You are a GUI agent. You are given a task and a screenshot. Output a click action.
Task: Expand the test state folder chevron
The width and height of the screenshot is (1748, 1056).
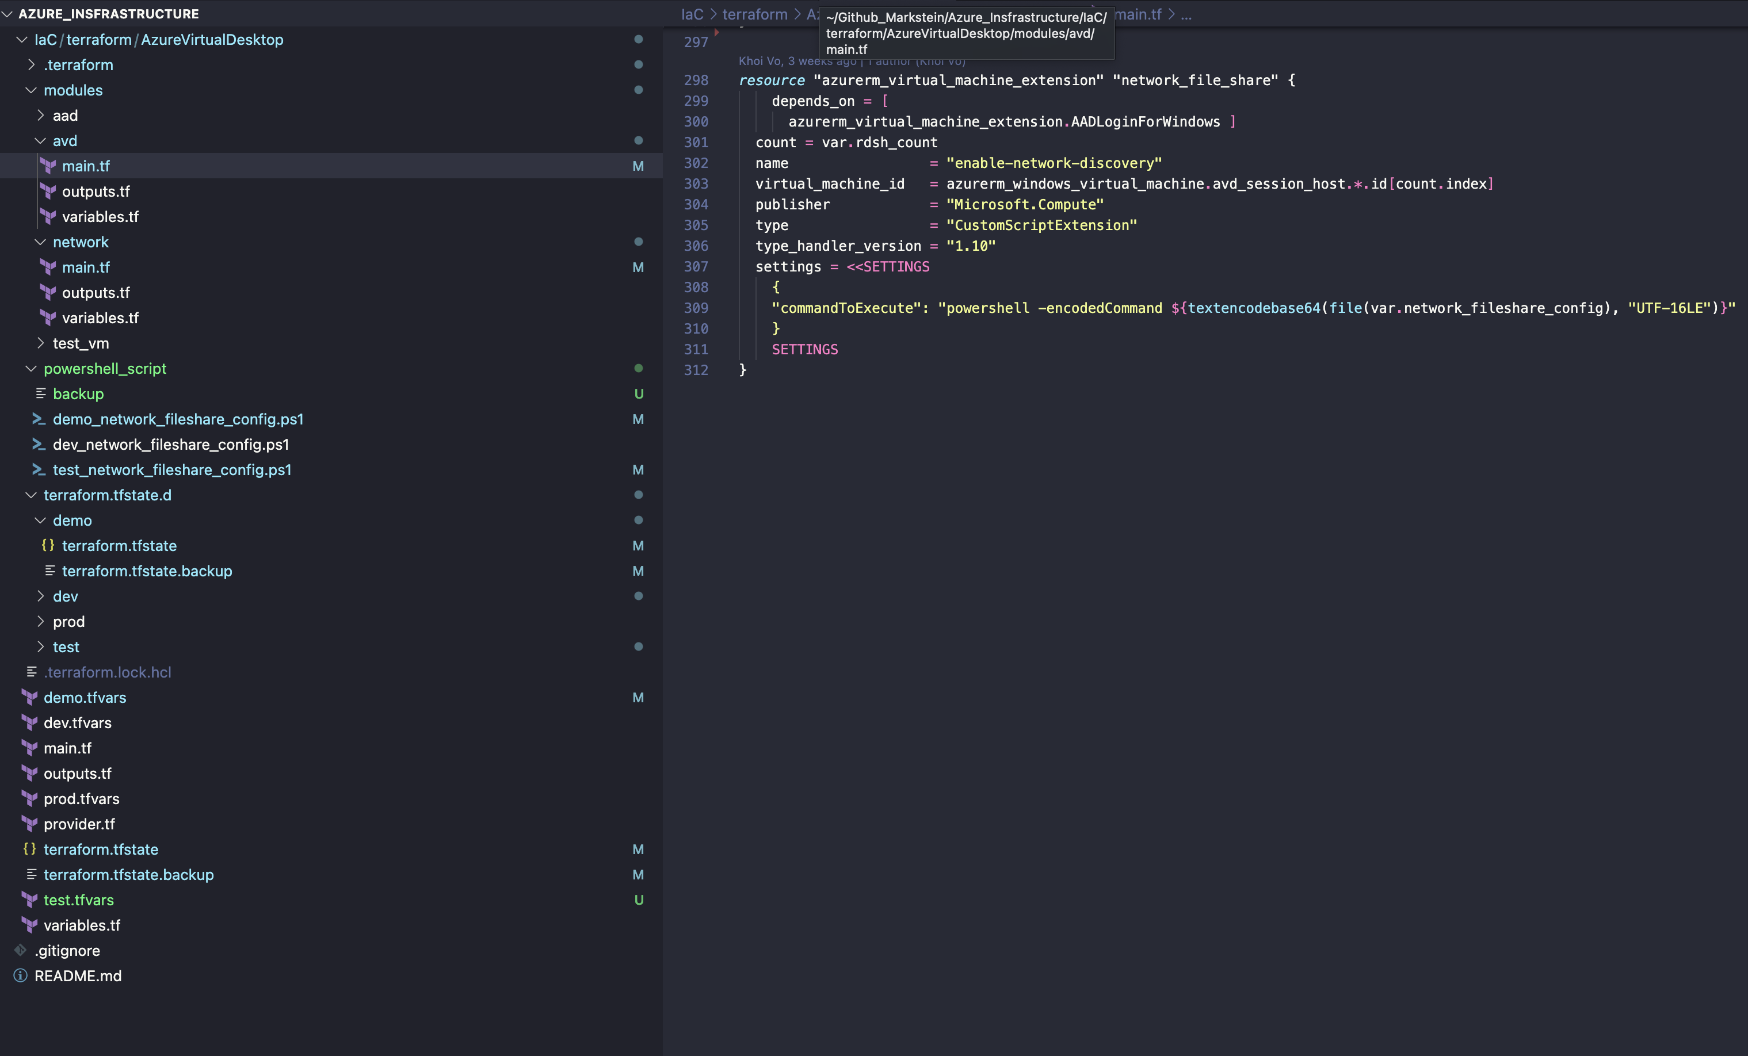[x=40, y=647]
